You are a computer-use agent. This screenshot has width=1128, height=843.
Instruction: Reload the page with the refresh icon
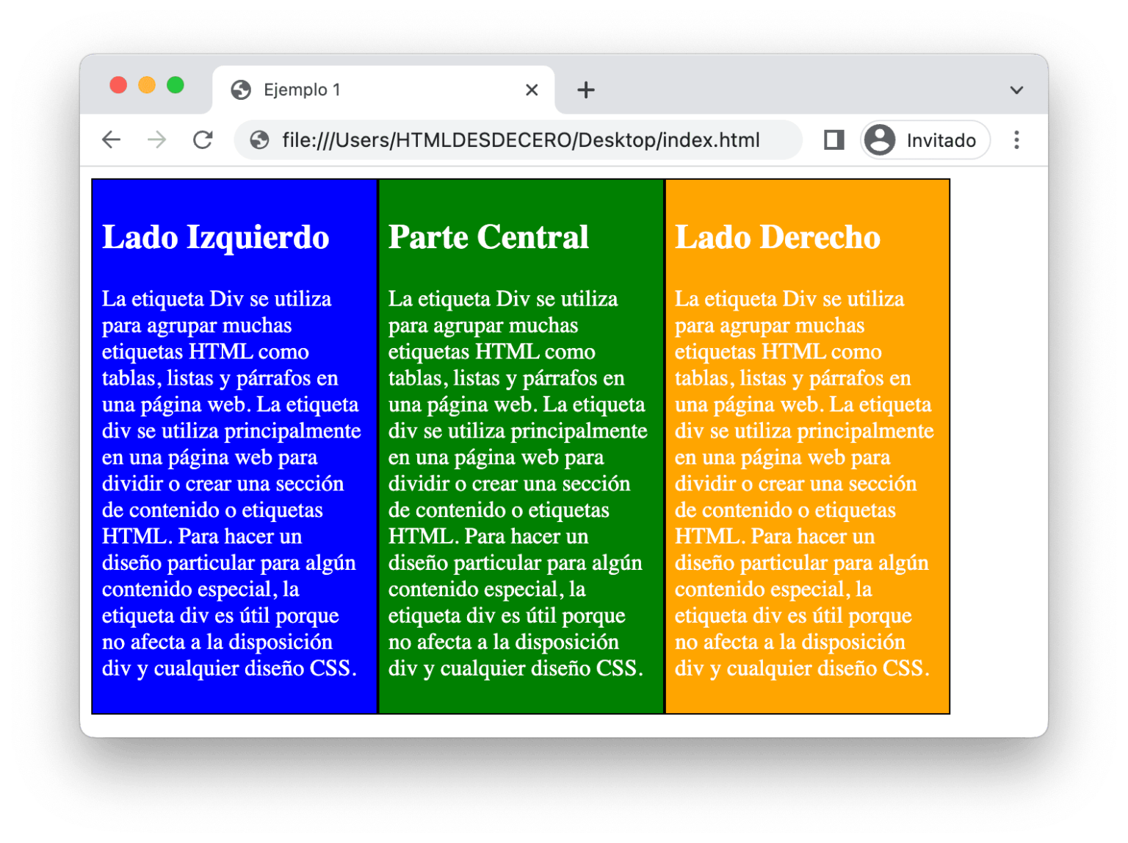[x=203, y=140]
